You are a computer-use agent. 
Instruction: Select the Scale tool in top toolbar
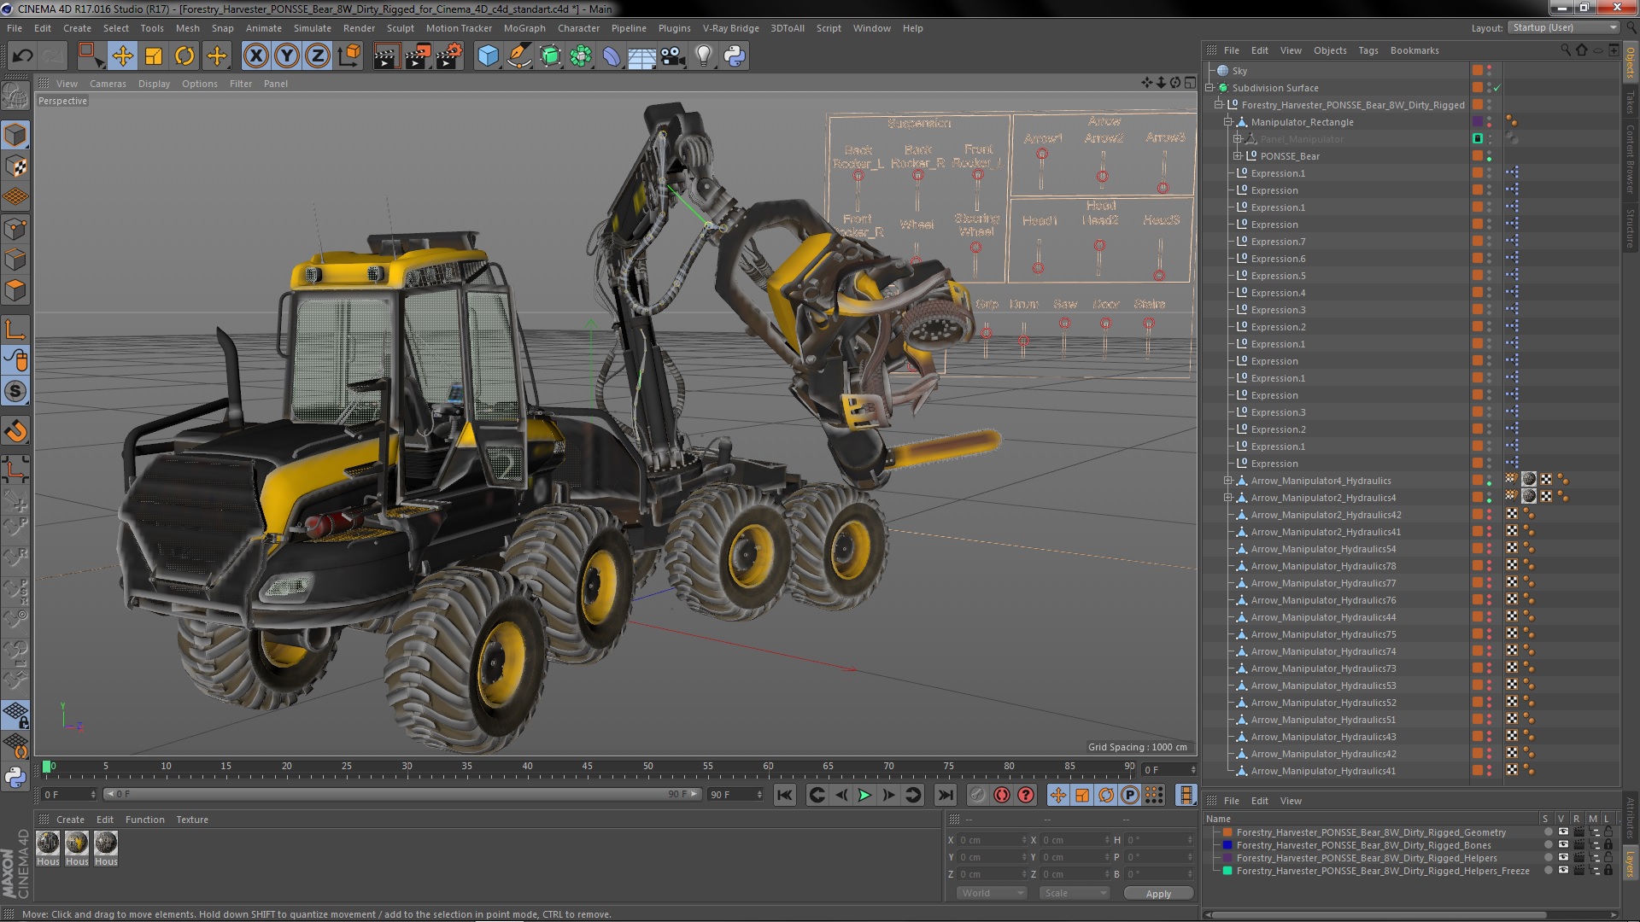click(154, 56)
